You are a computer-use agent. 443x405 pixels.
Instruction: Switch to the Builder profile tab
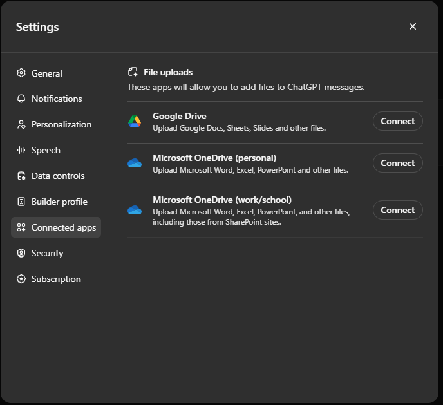[59, 202]
